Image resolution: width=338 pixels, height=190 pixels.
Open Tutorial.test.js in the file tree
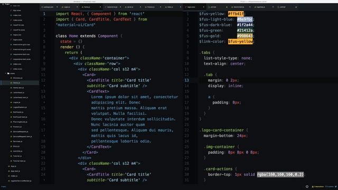click(x=19, y=161)
